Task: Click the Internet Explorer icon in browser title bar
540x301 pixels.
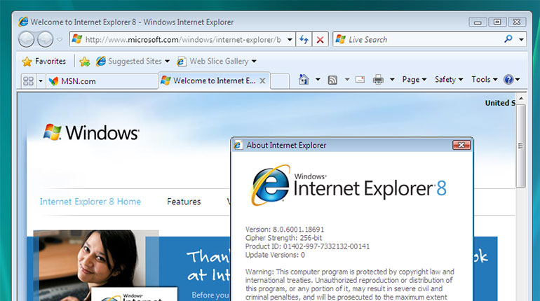Action: tap(23, 22)
